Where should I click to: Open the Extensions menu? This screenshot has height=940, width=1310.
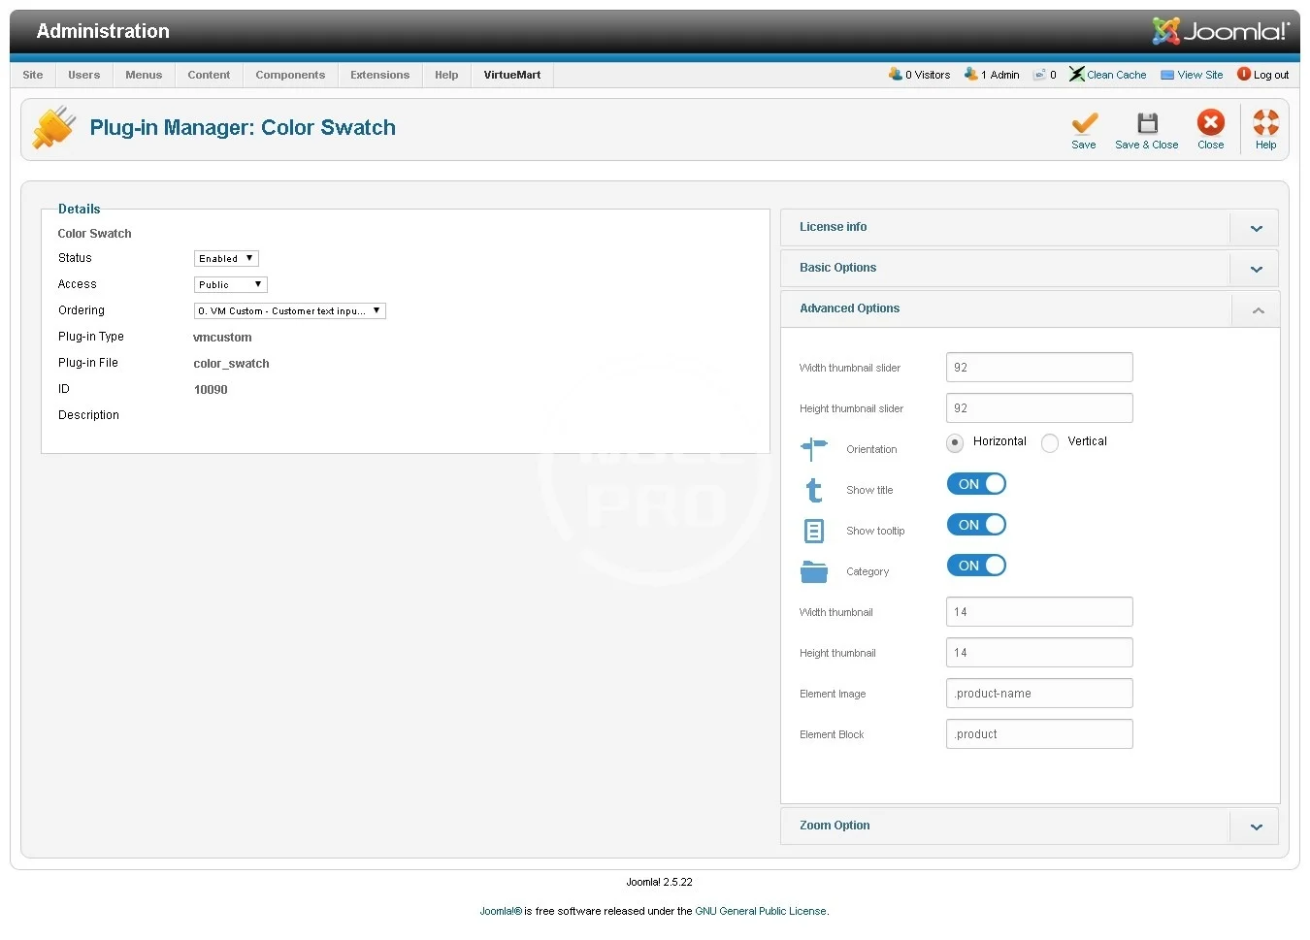click(x=379, y=75)
